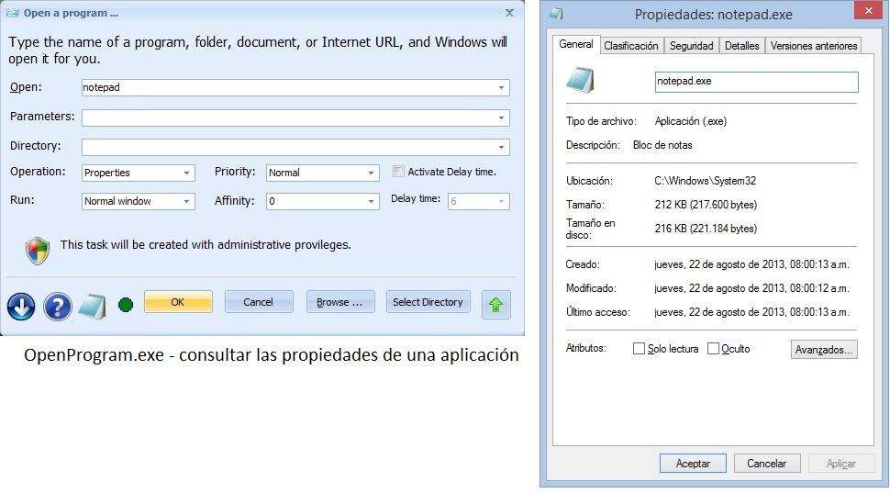The height and width of the screenshot is (493, 890).
Task: Open help via blue question mark icon
Action: tap(58, 307)
